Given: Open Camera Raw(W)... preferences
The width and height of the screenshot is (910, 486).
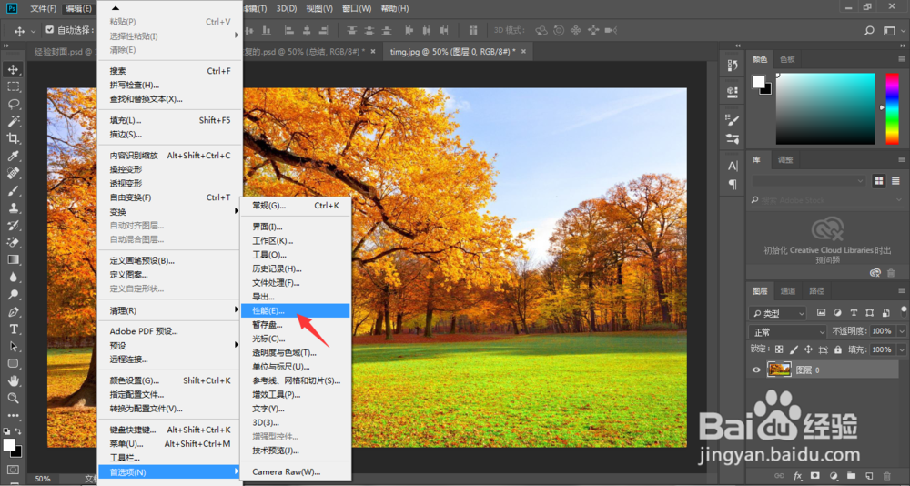Looking at the screenshot, I should (x=296, y=472).
